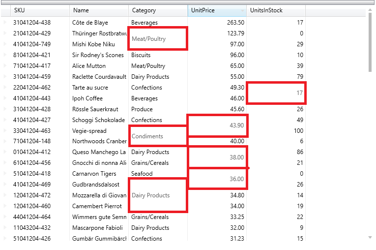Viewport: 376px width, 250px height.
Task: Select the merged 43.90 unit price cell
Action: click(217, 125)
